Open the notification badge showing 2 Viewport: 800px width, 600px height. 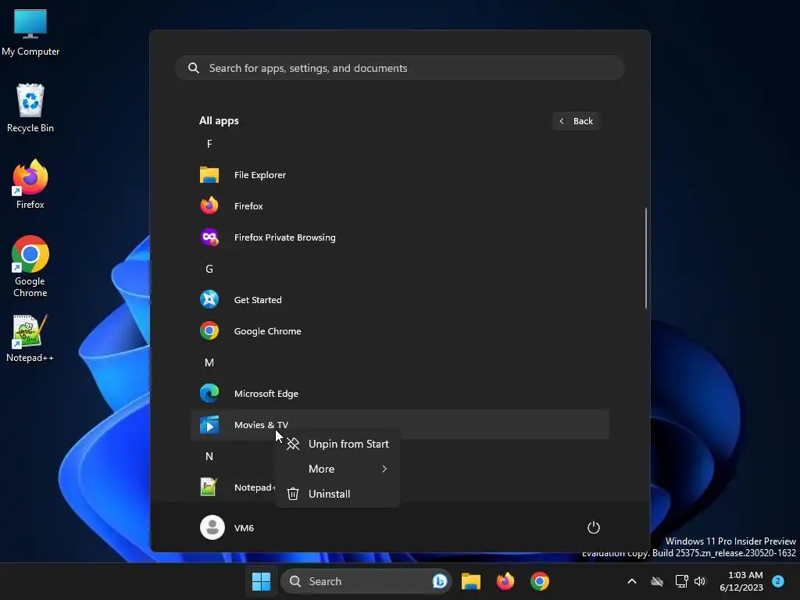tap(777, 580)
